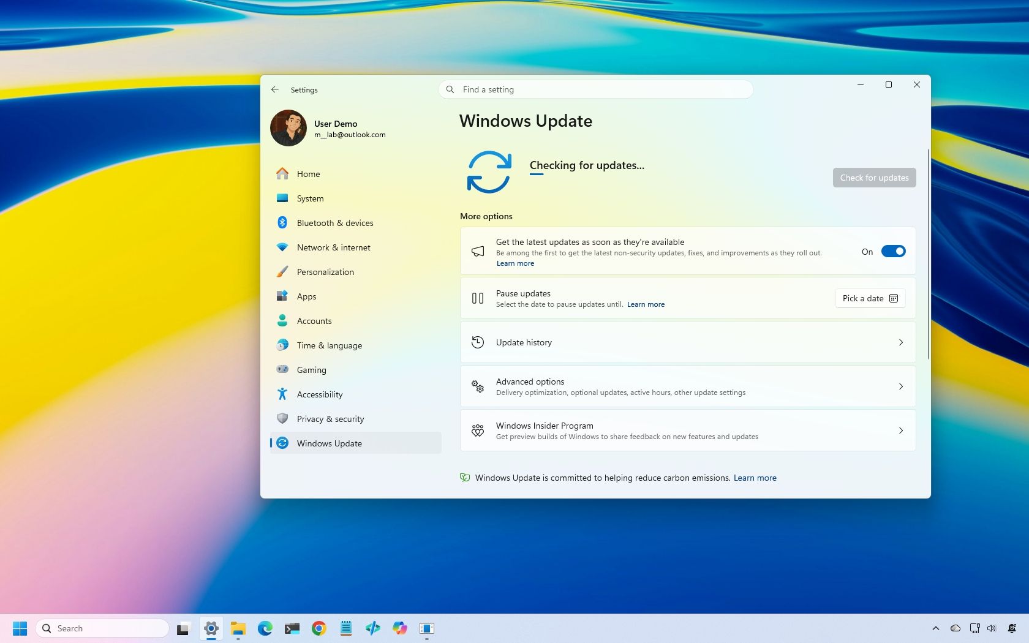Screen dimensions: 1029x643
Task: Click the Check for updates button
Action: click(x=874, y=178)
